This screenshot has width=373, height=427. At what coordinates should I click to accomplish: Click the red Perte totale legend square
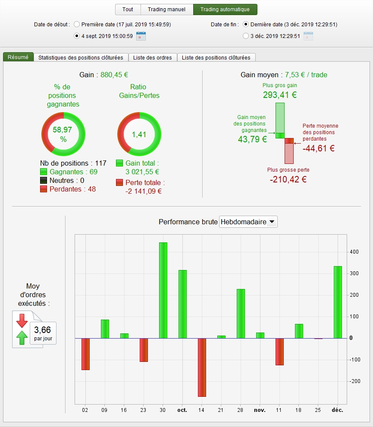tap(119, 182)
